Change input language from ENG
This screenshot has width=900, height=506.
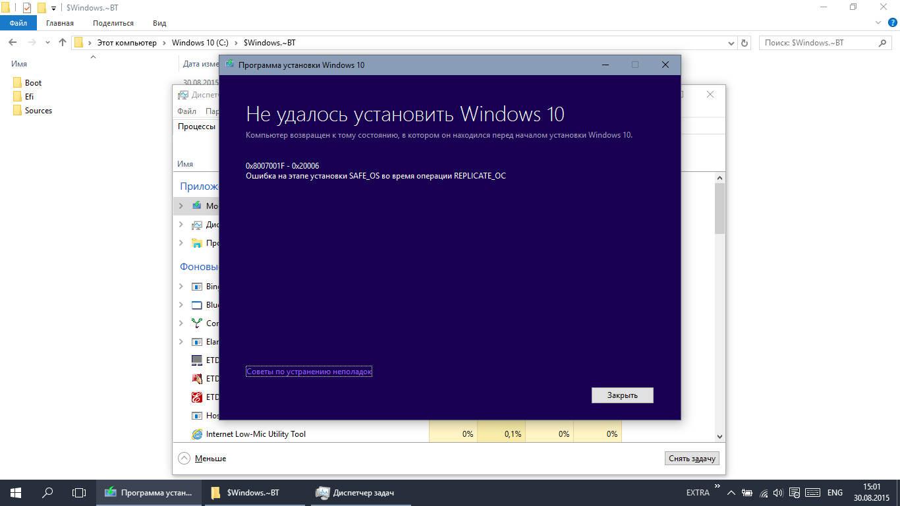coord(835,492)
